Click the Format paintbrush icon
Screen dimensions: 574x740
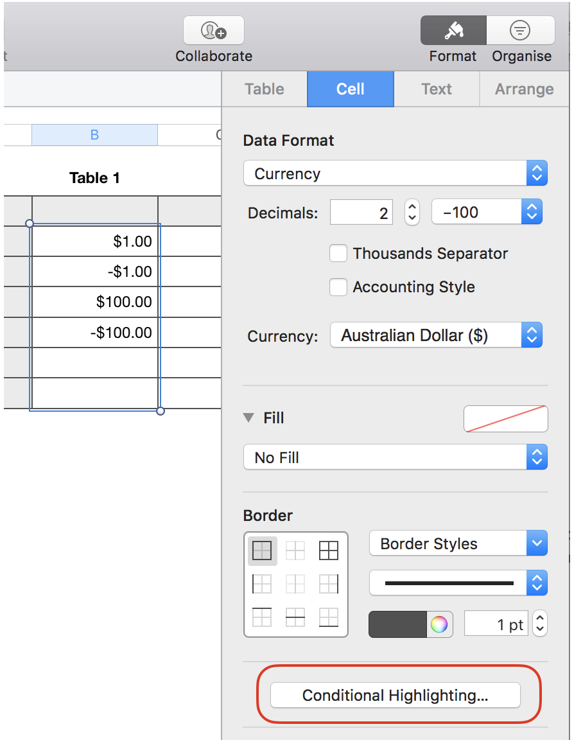tap(453, 30)
